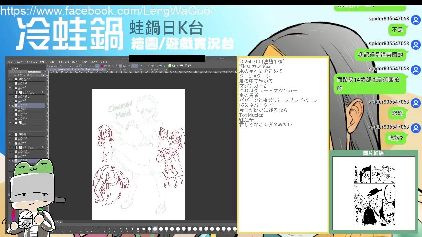The image size is (422, 237).
Task: Click the username above the 恩恩 message
Action: (x=389, y=102)
